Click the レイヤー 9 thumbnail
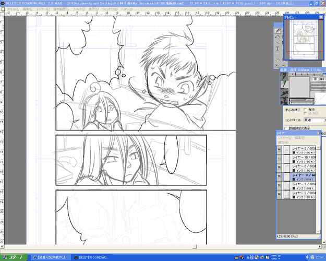This screenshot has width=326, height=261. pos(287,176)
